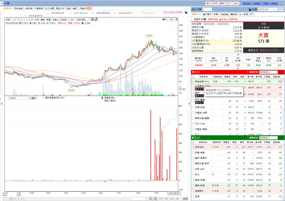Check the 國泰-敦南 seller row checkbox
Image resolution: width=285 pixels, height=201 pixels.
pyautogui.click(x=193, y=186)
